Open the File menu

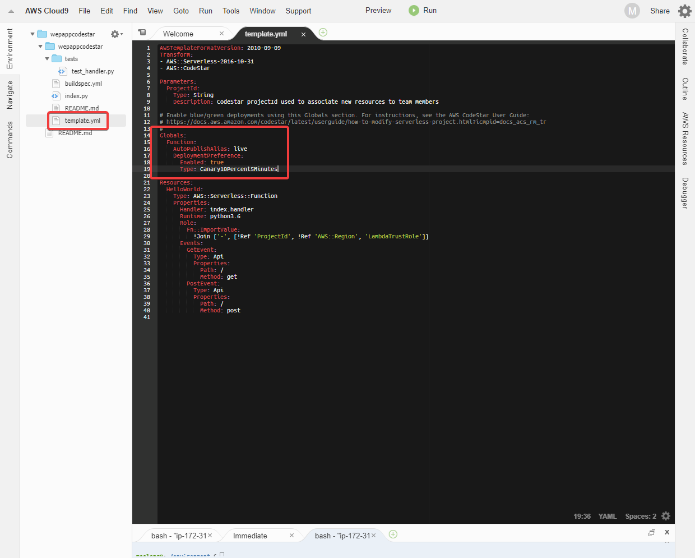point(85,11)
